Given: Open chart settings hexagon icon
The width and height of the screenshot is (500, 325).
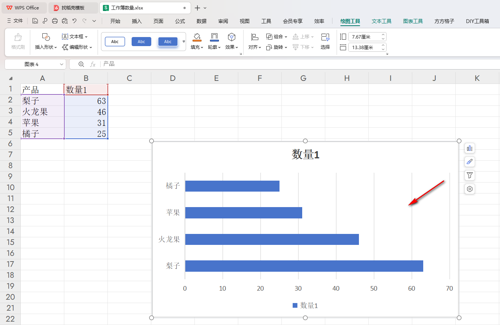Looking at the screenshot, I should [470, 189].
